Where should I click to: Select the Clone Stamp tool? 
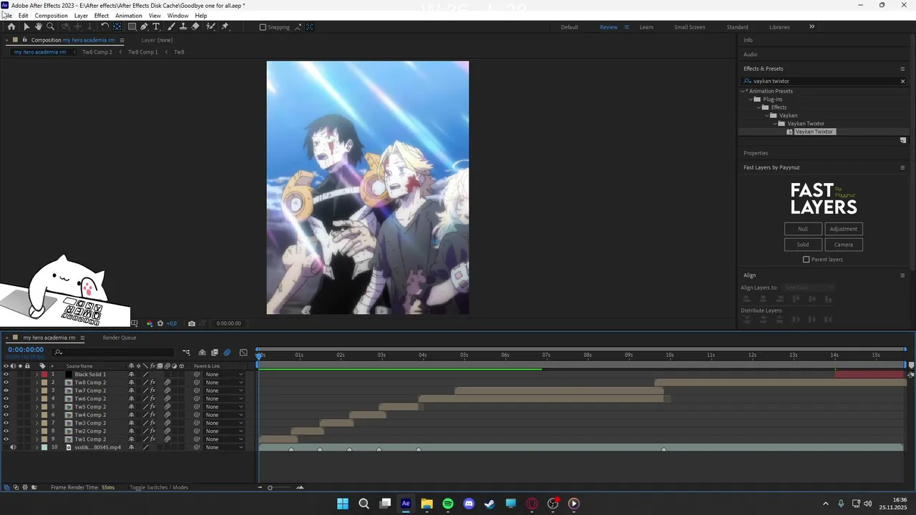pos(183,26)
